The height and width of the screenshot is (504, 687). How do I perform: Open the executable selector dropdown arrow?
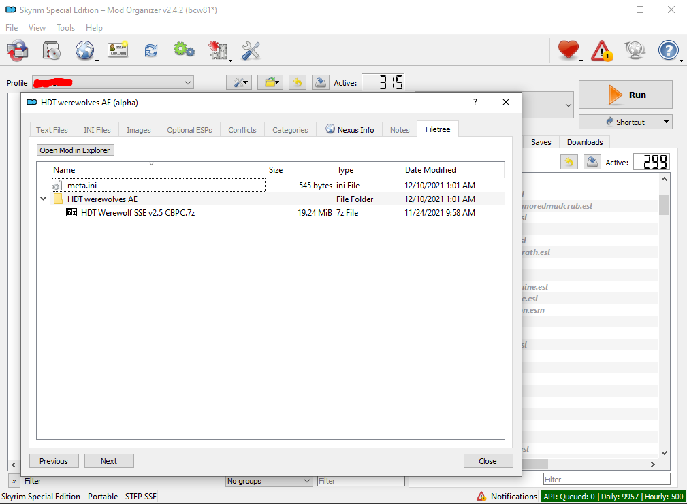coord(569,105)
